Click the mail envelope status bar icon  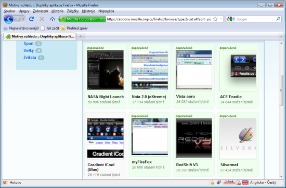[x=238, y=182]
